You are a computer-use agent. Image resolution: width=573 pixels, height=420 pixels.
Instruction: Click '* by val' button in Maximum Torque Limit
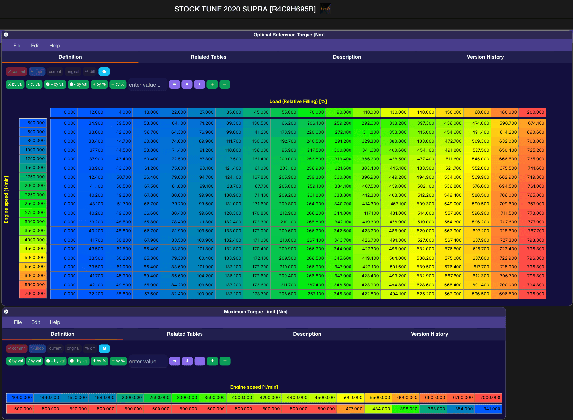pos(15,361)
